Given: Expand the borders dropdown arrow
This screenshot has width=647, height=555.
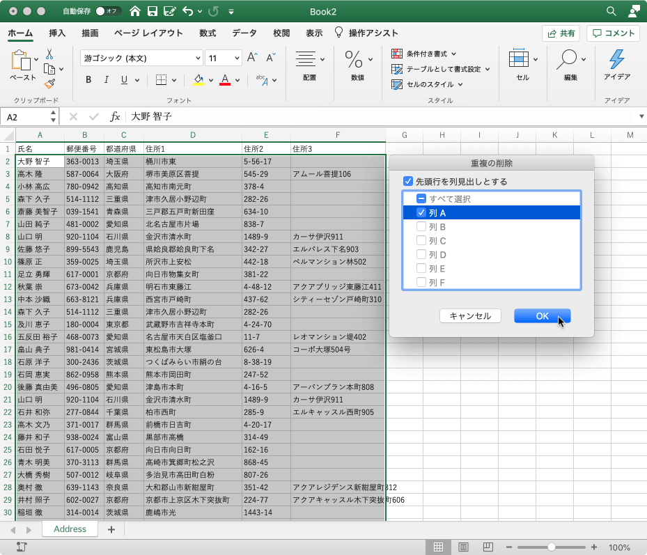Looking at the screenshot, I should point(174,80).
